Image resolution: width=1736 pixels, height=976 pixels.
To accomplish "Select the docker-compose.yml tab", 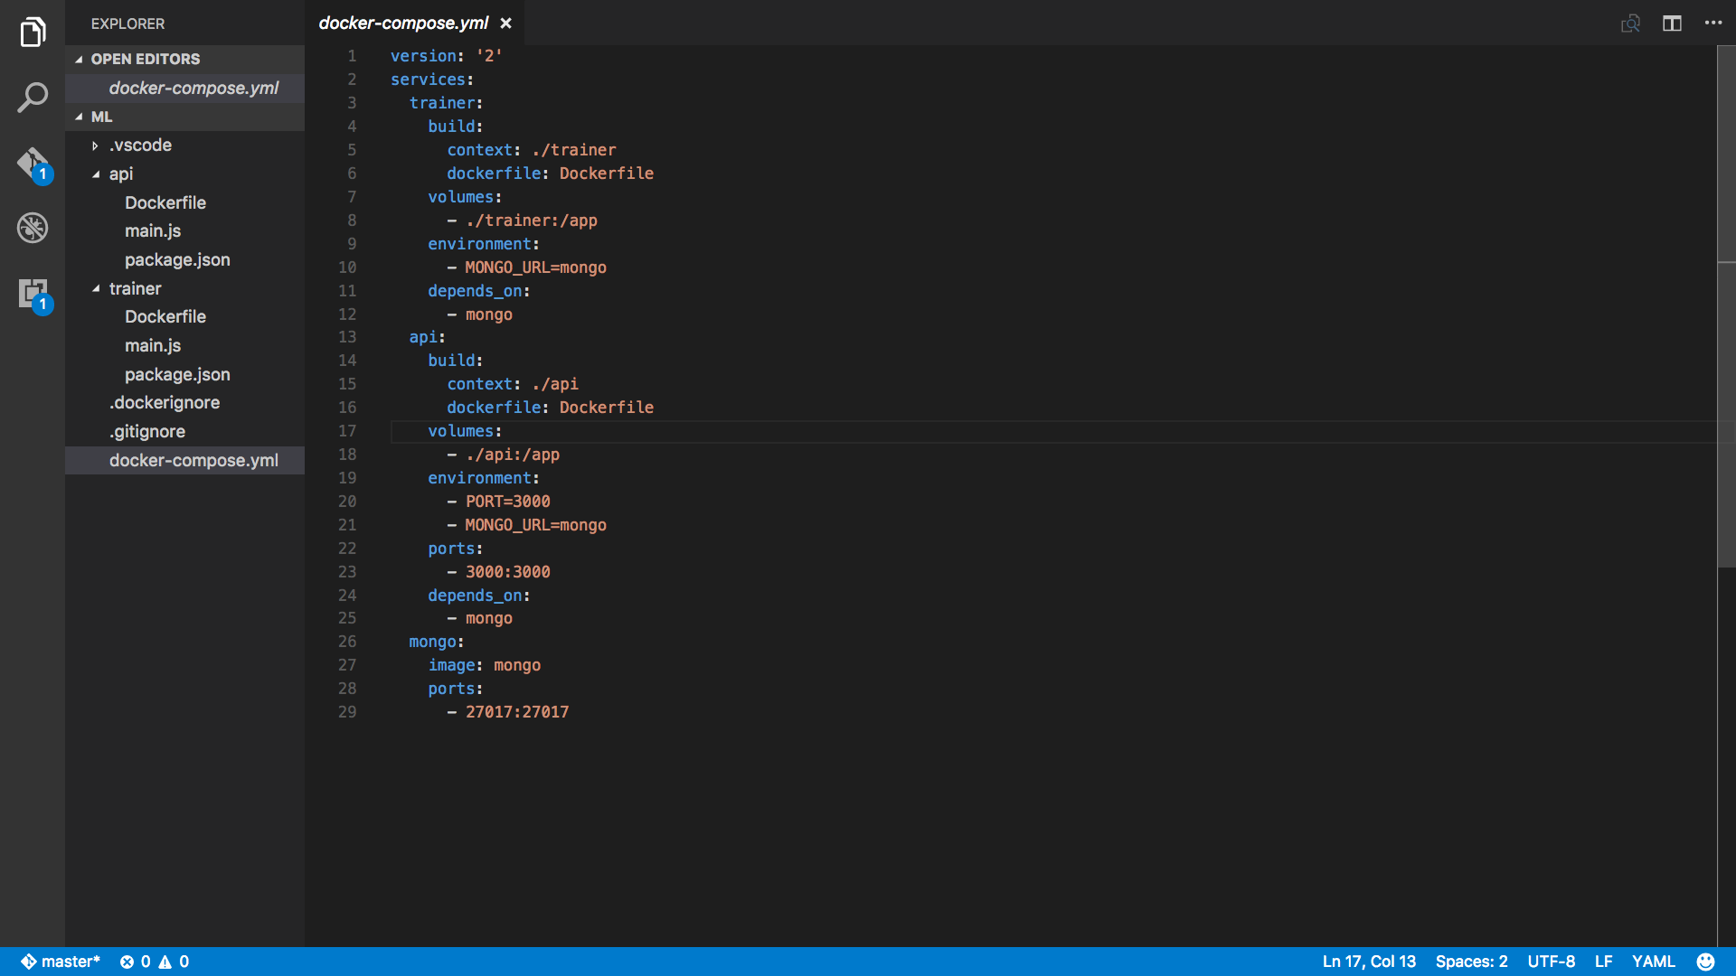I will pyautogui.click(x=405, y=22).
